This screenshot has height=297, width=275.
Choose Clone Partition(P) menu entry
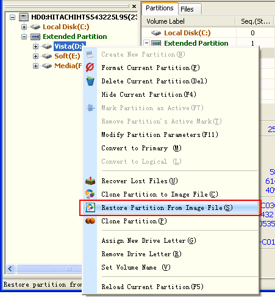coord(171,221)
